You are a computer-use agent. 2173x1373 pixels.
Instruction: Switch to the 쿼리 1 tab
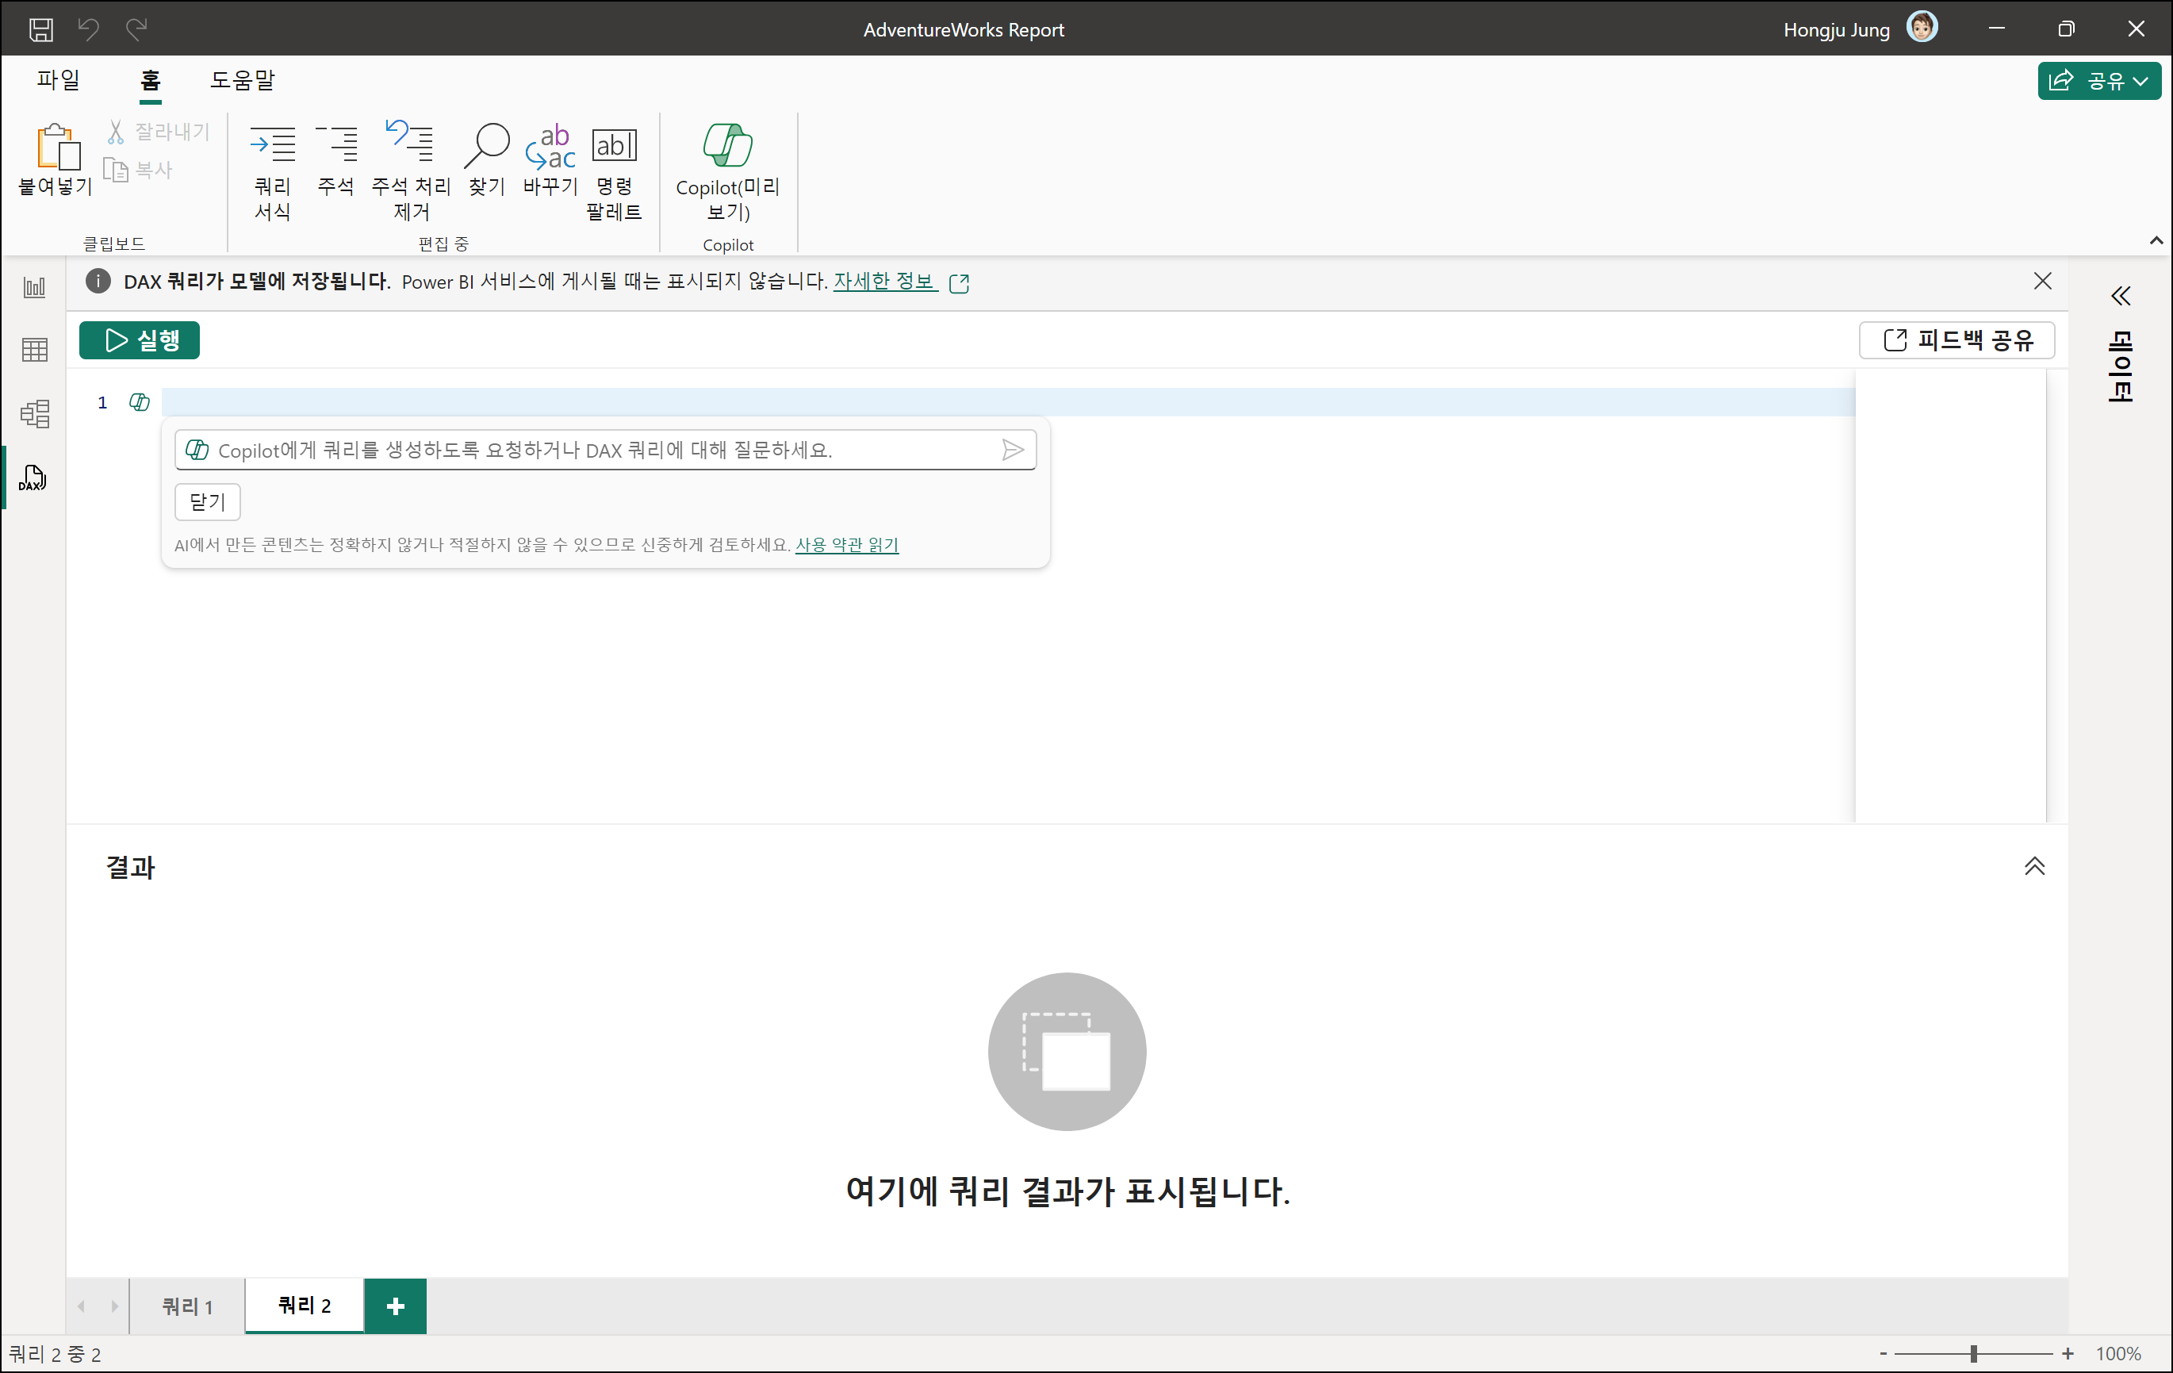(187, 1306)
